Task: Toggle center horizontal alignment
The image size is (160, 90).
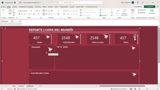Action: point(46,14)
